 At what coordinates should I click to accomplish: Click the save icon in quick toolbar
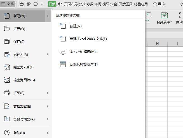[22, 4]
